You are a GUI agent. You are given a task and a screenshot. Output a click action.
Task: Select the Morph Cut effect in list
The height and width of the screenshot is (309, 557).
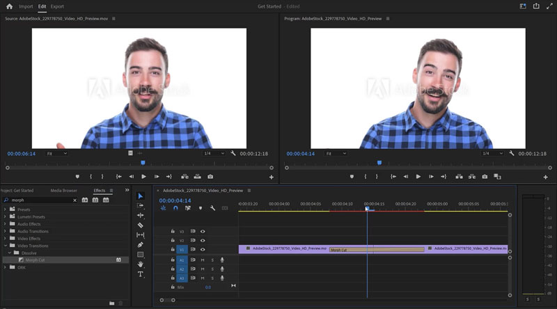coord(35,260)
